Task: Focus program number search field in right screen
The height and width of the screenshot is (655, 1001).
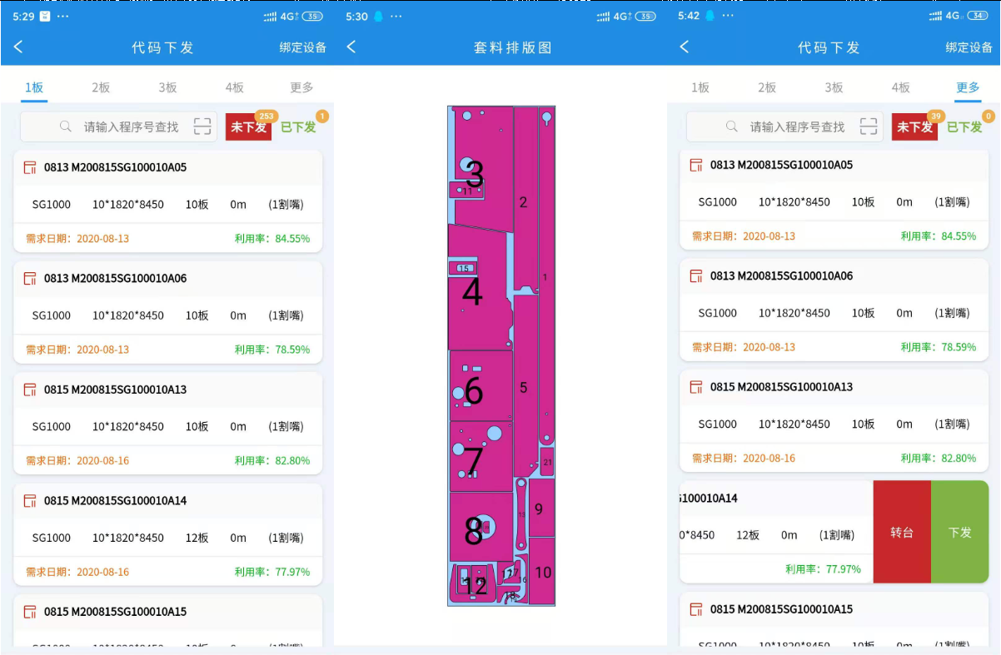Action: pos(784,127)
